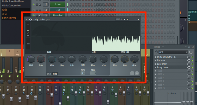This screenshot has height=105, width=197.
Task: Open 预设值 presets menu
Action: coord(119,19)
